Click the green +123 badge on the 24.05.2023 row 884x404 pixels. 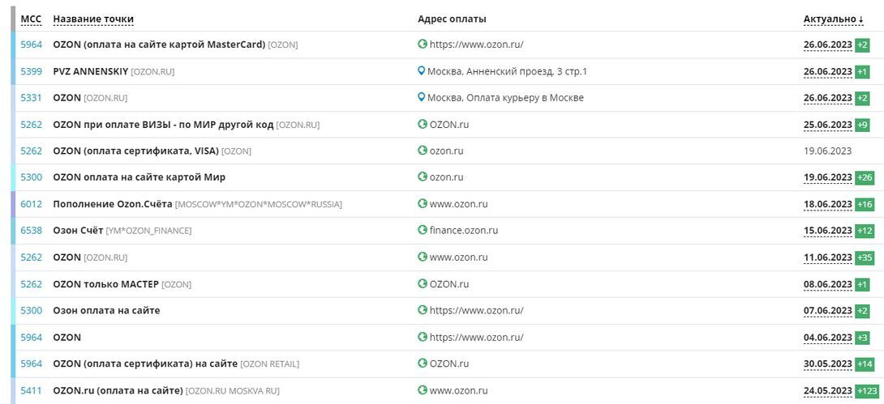tap(867, 391)
